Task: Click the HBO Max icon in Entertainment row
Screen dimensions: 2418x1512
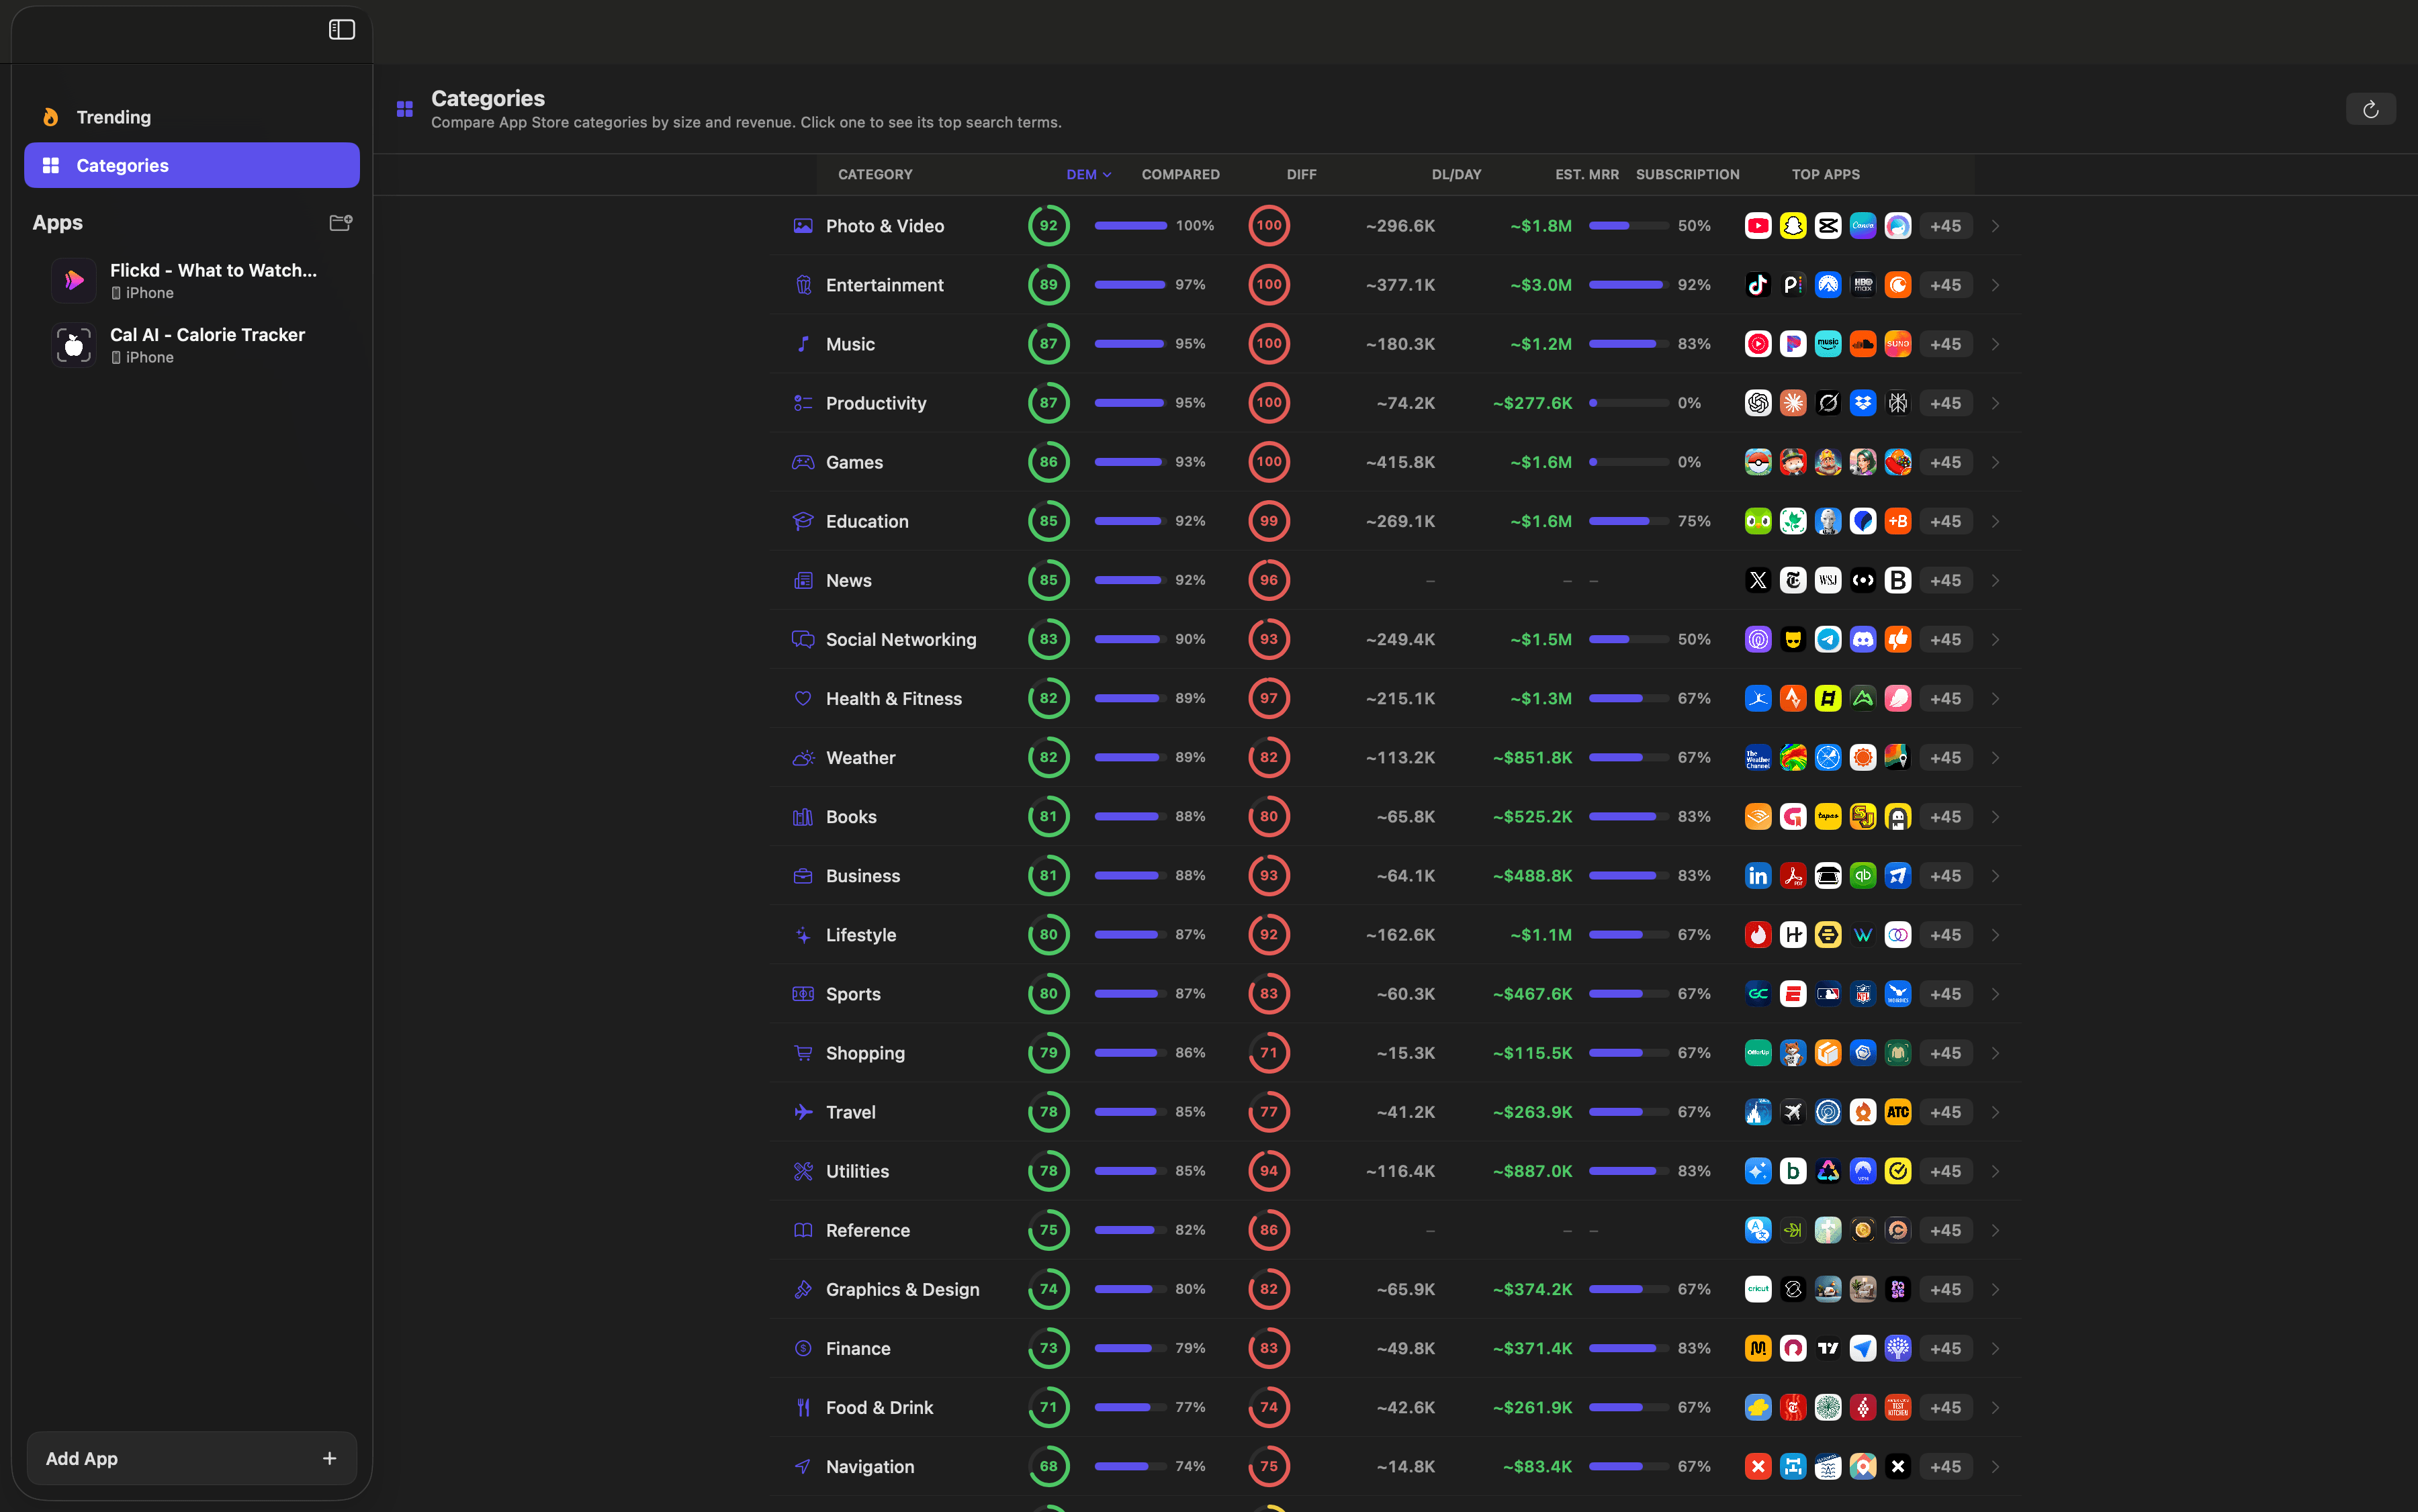Action: (x=1863, y=285)
